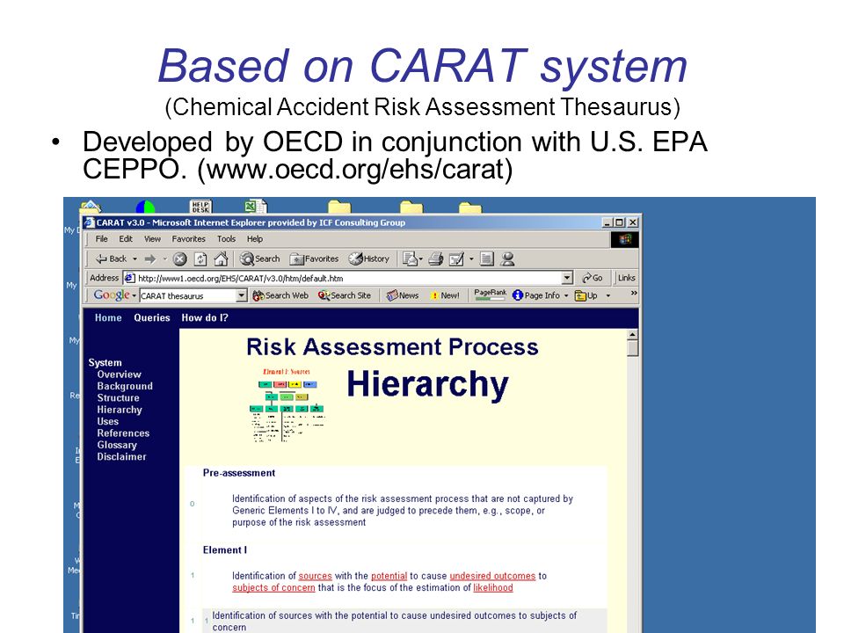Open the Back button history dropdown
844x633 pixels.
(135, 259)
